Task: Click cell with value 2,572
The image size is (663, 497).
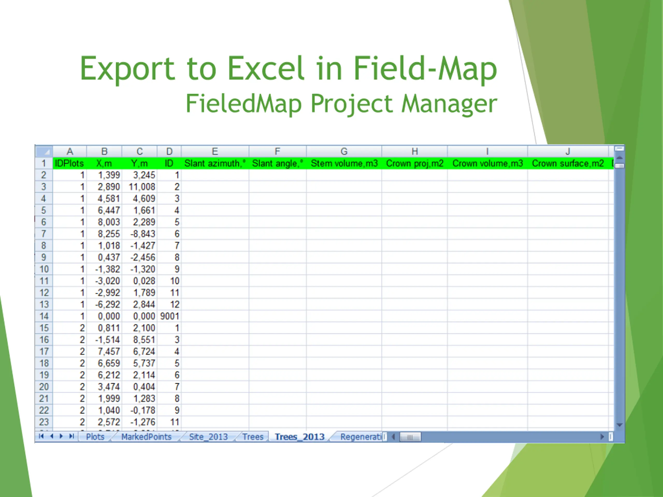Action: click(x=104, y=422)
